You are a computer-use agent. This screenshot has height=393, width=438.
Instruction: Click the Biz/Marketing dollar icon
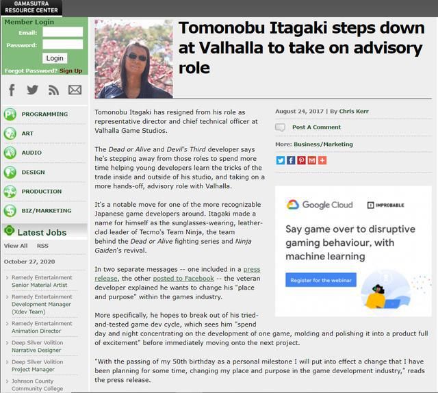pyautogui.click(x=10, y=211)
